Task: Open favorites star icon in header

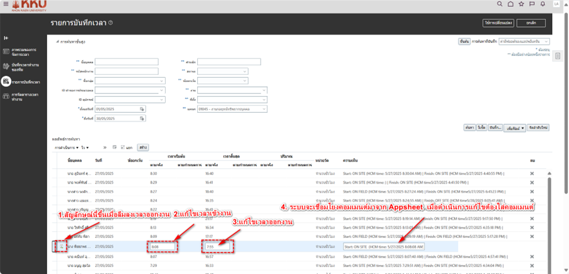Action: 521,4
